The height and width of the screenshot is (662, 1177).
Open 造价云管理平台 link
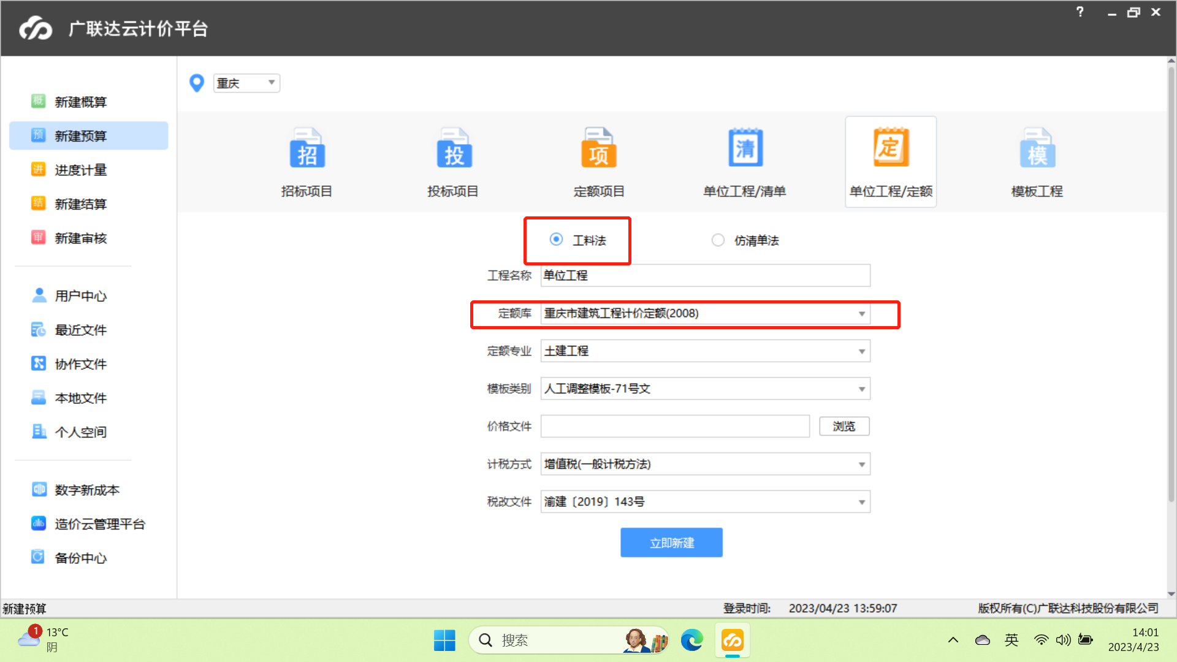pyautogui.click(x=100, y=524)
